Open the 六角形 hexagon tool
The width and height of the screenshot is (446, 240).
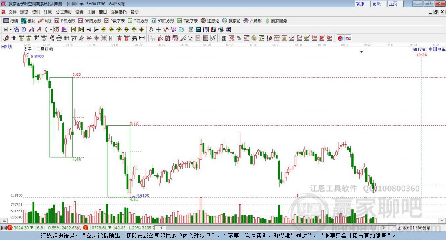253,21
